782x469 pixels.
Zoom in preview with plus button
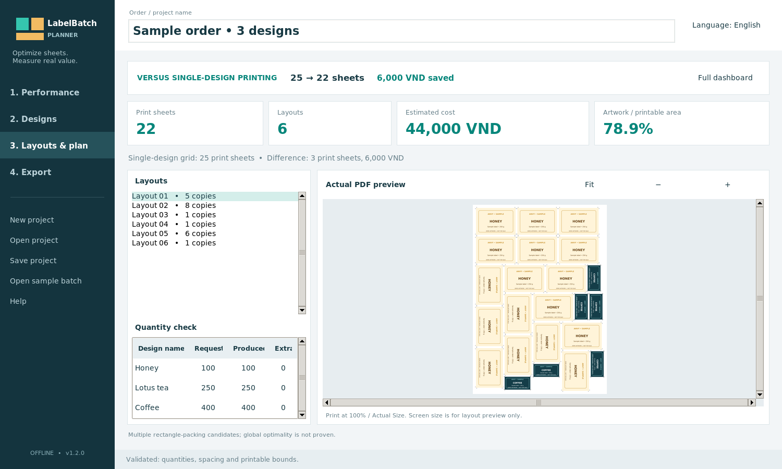[727, 184]
